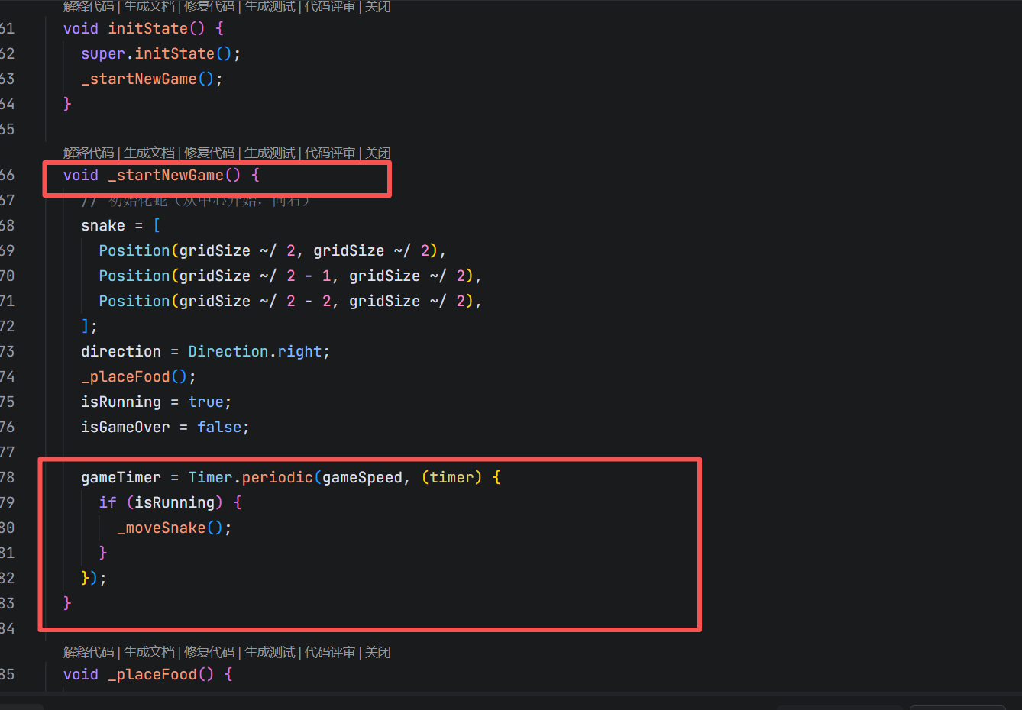Image resolution: width=1022 pixels, height=710 pixels.
Task: Click the timer callback parameter
Action: click(x=451, y=477)
